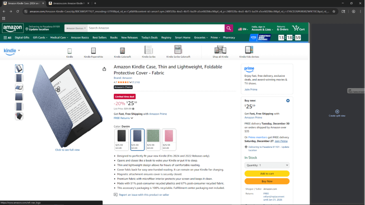Click the Amazon Prime link under price
365x205 pixels.
tap(158, 114)
